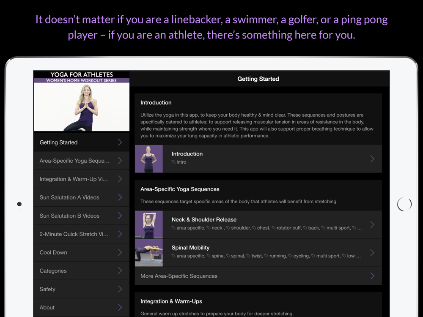423x317 pixels.
Task: Open the Introduction video thumbnail
Action: (149, 159)
